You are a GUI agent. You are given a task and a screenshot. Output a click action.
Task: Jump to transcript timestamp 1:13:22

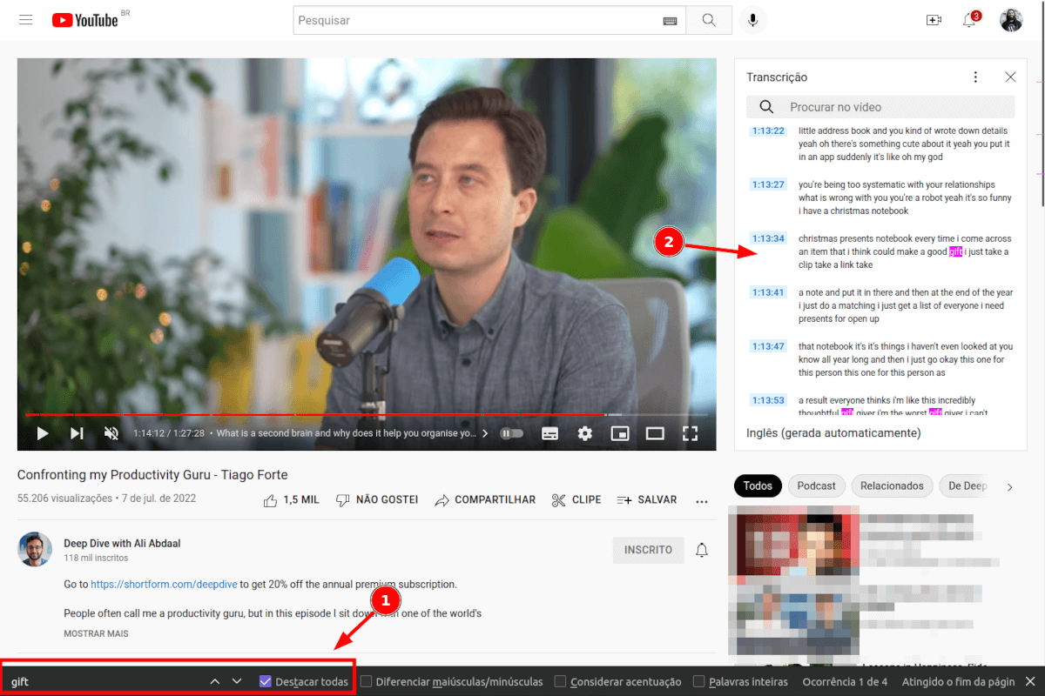tap(768, 131)
